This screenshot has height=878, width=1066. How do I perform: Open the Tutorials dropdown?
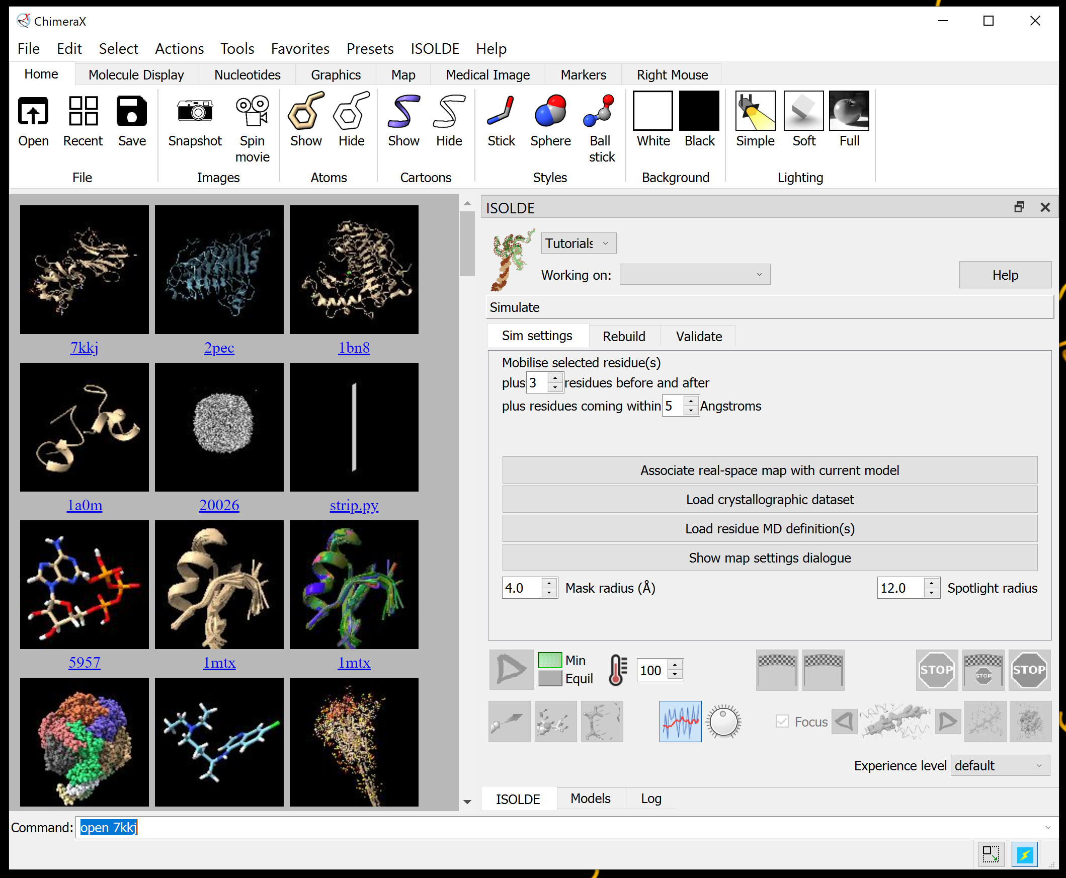click(578, 243)
